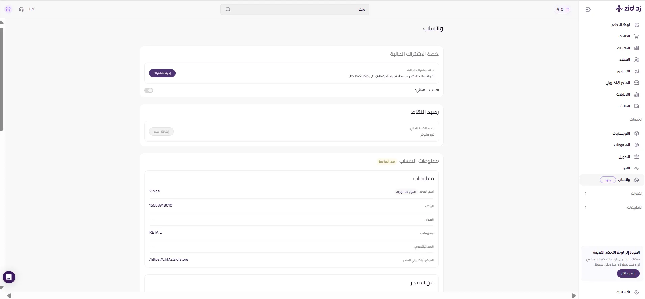Image resolution: width=645 pixels, height=299 pixels.
Task: Open the Payments menu item (المدفوعات)
Action: click(x=622, y=145)
